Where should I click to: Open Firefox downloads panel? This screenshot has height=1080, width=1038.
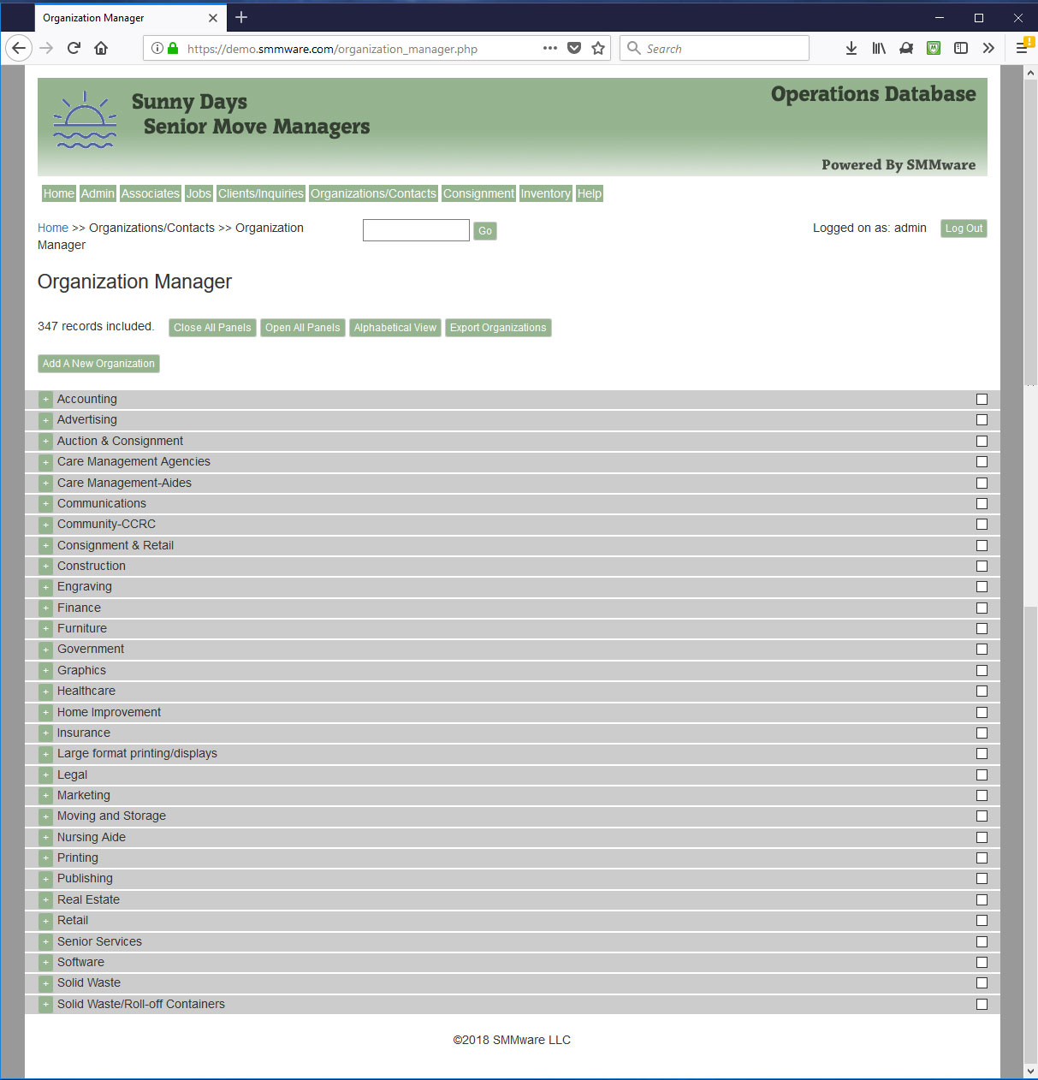[x=851, y=48]
